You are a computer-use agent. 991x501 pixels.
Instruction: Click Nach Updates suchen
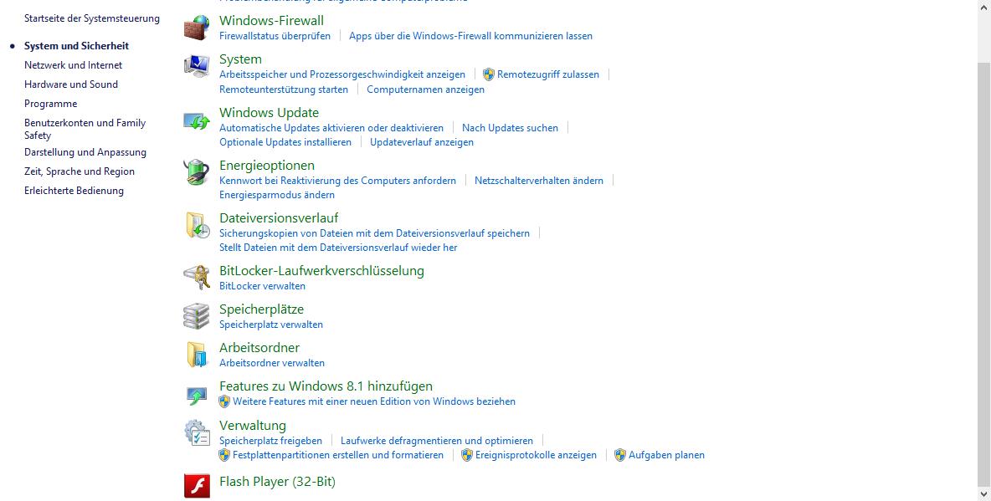click(x=510, y=128)
